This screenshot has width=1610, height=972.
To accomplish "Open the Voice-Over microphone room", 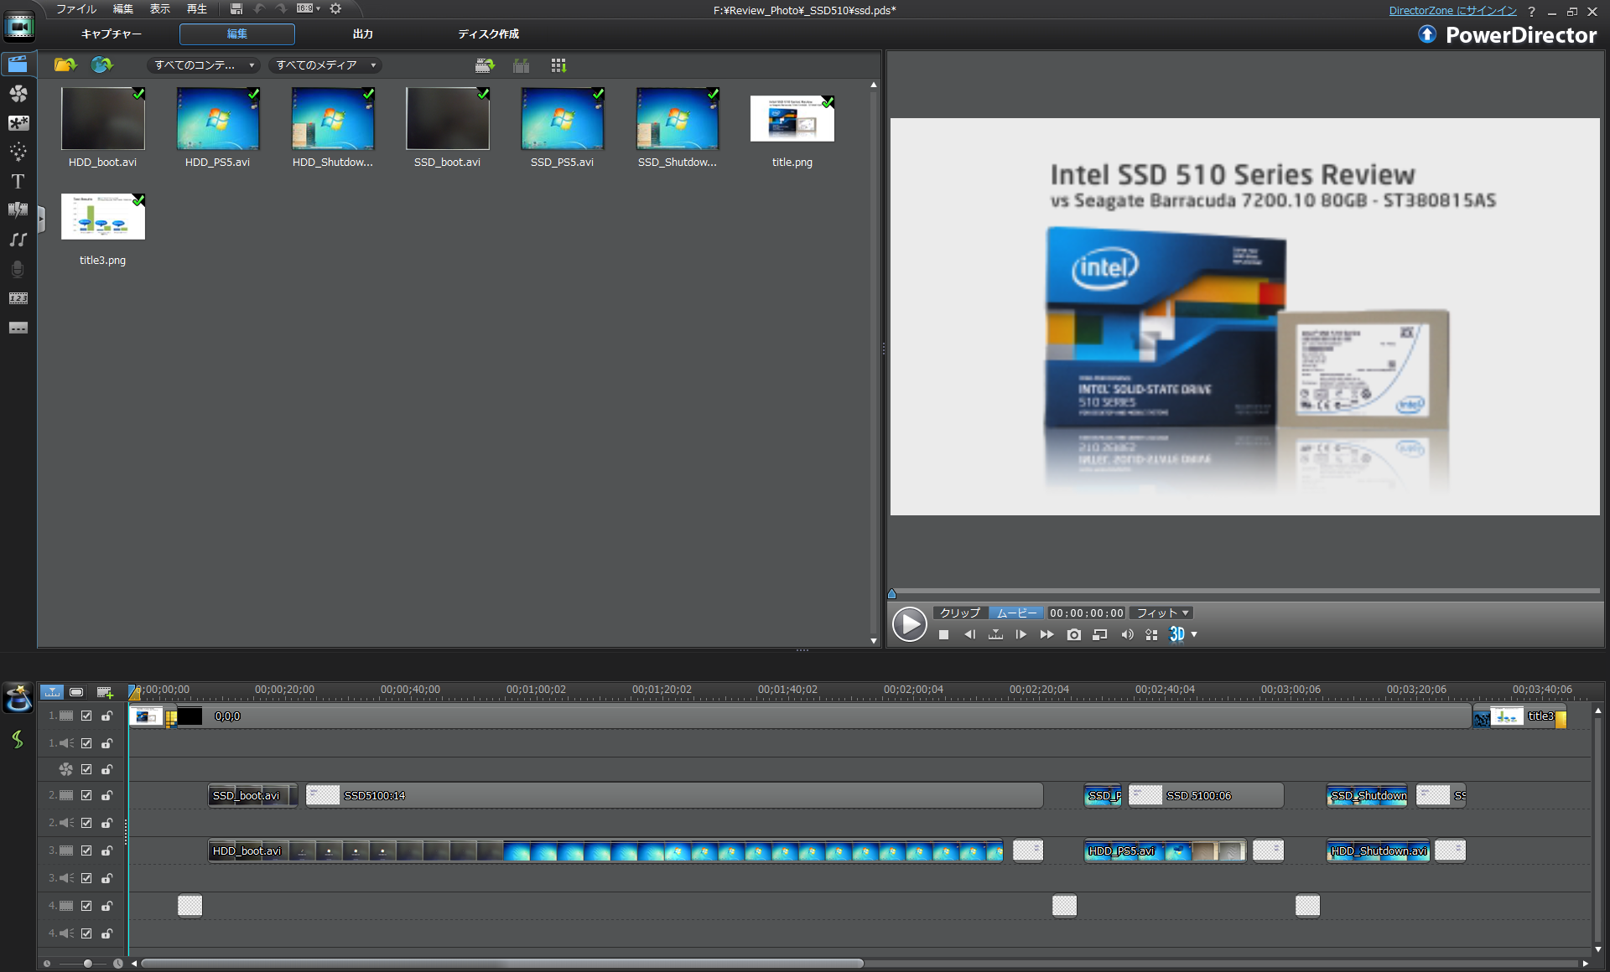I will (18, 269).
